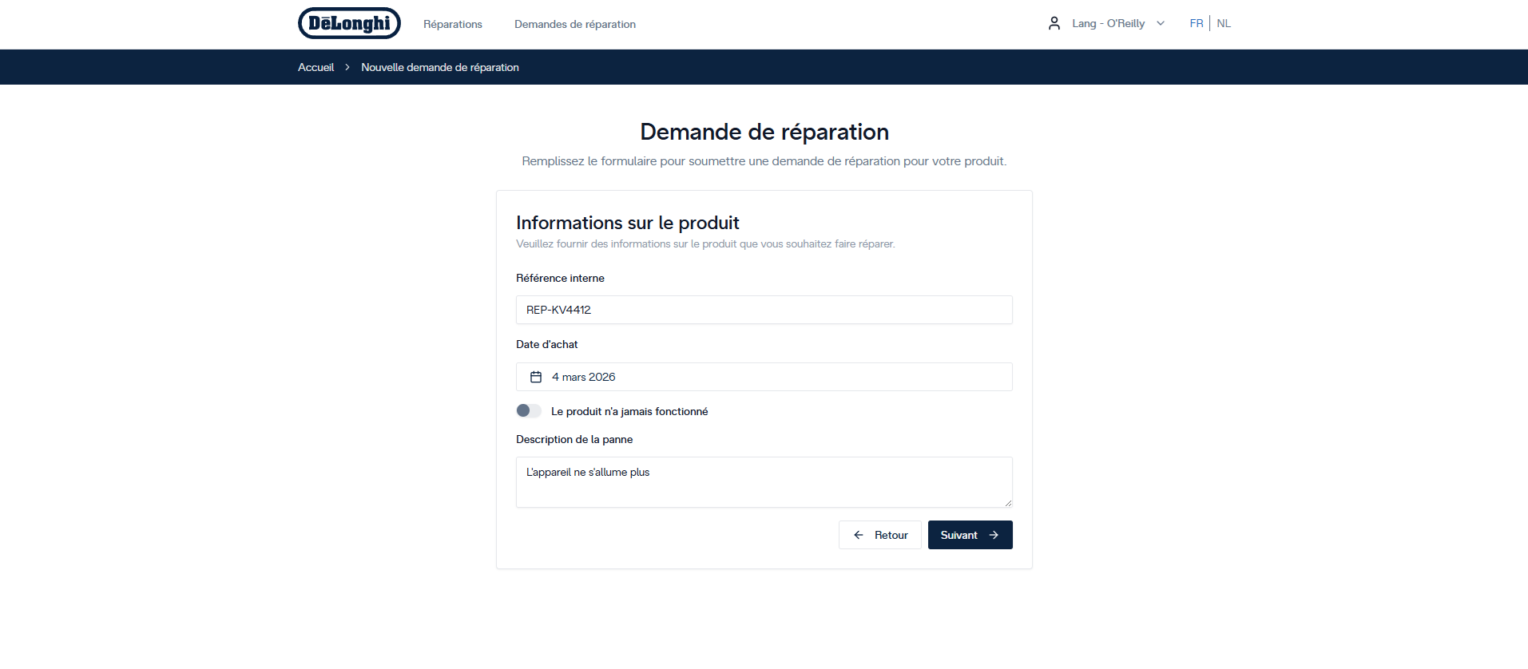The height and width of the screenshot is (669, 1528).
Task: Focus the Référence interne input field
Action: 764,310
